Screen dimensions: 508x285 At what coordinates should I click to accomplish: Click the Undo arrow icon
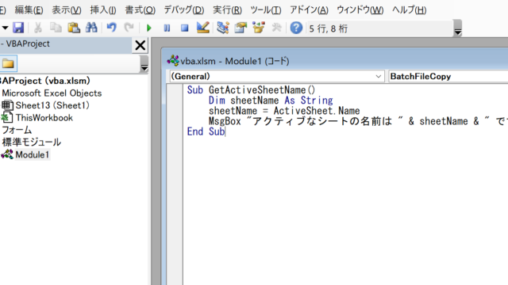[x=111, y=28]
